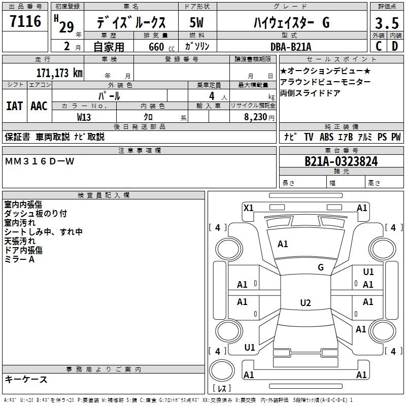
Task: Click エアB in genuine equipment
Action: (346, 137)
